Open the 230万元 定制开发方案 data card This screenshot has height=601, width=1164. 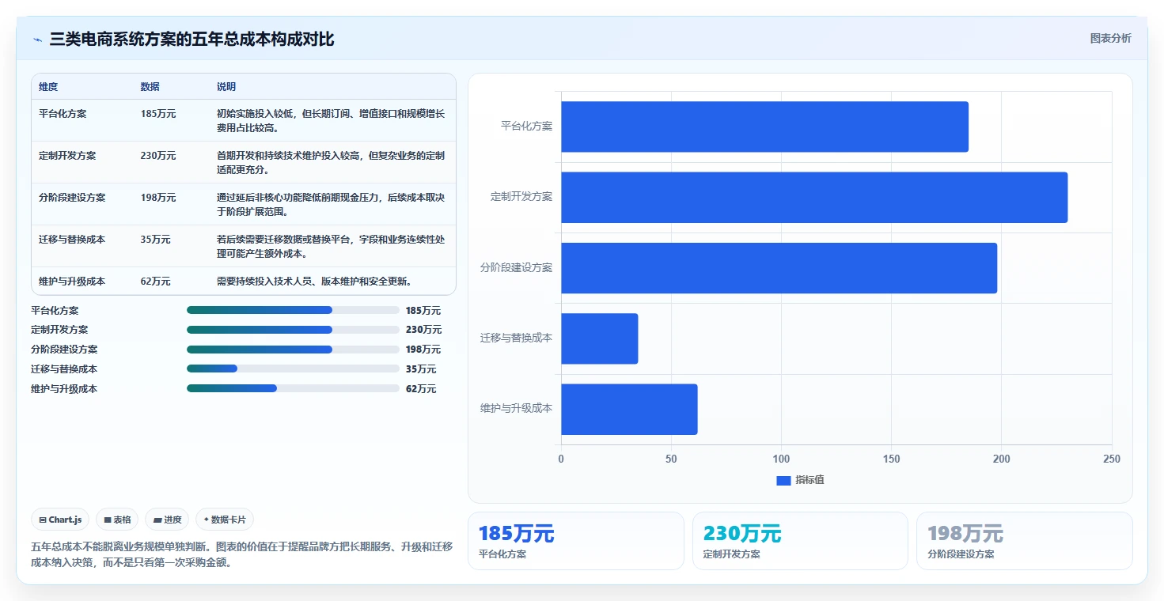point(800,541)
